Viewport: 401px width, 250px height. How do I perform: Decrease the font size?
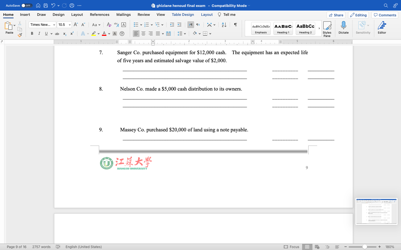point(83,25)
